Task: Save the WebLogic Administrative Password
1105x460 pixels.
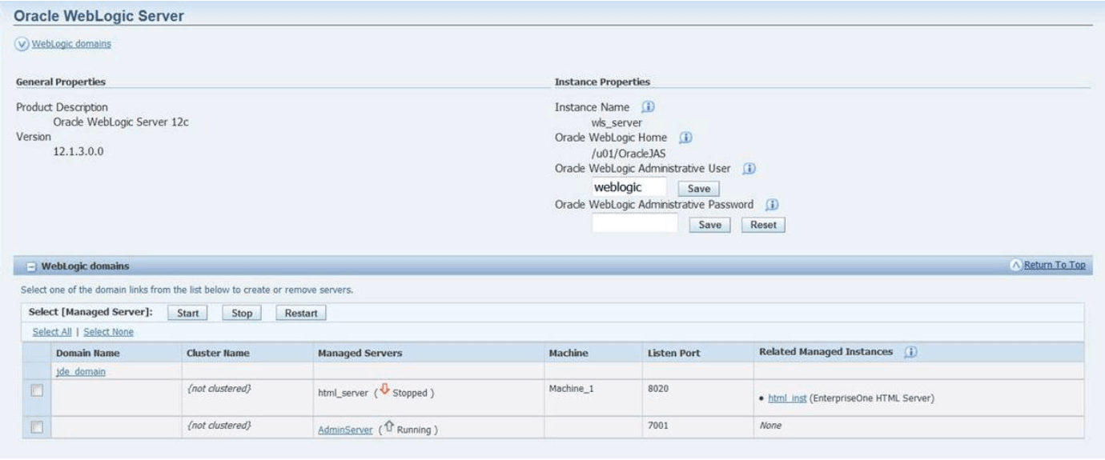Action: (x=709, y=226)
